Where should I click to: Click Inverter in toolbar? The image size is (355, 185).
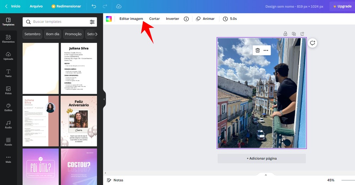173,19
